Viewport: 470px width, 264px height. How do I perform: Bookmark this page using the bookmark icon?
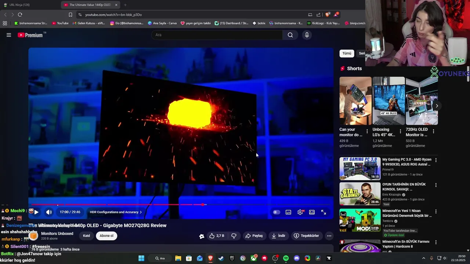point(70,15)
